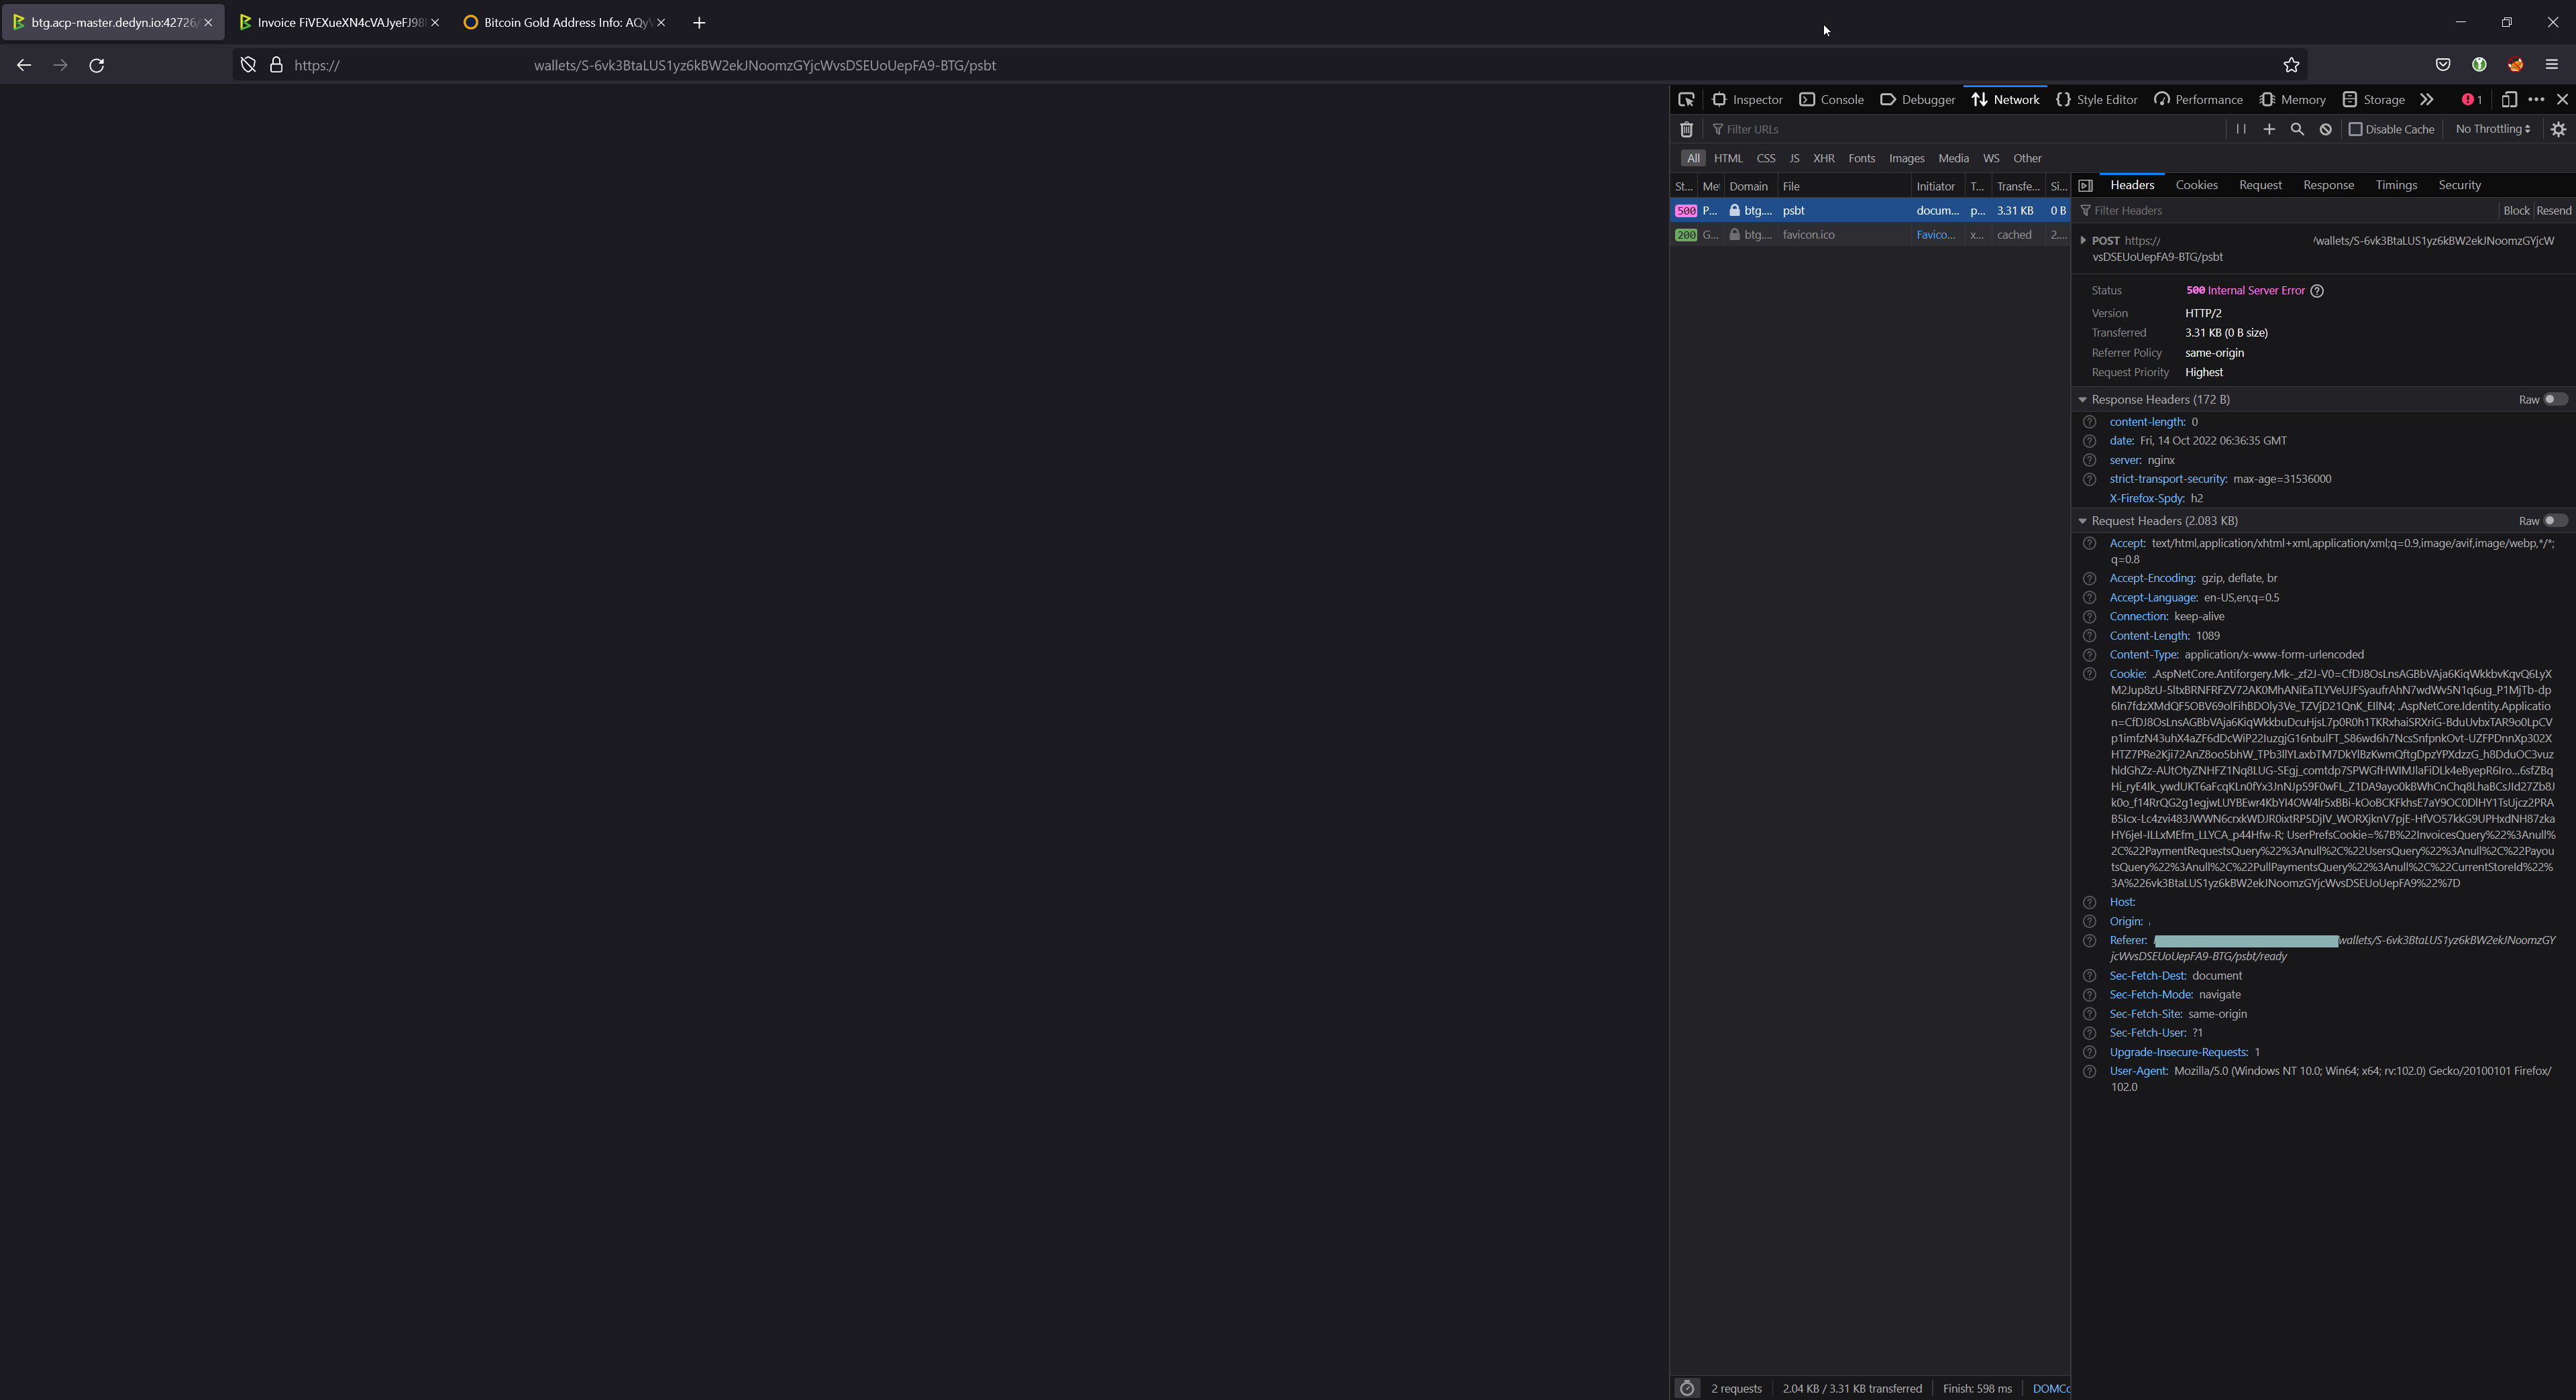Click the Block button
Image resolution: width=2576 pixels, height=1400 pixels.
(2516, 210)
